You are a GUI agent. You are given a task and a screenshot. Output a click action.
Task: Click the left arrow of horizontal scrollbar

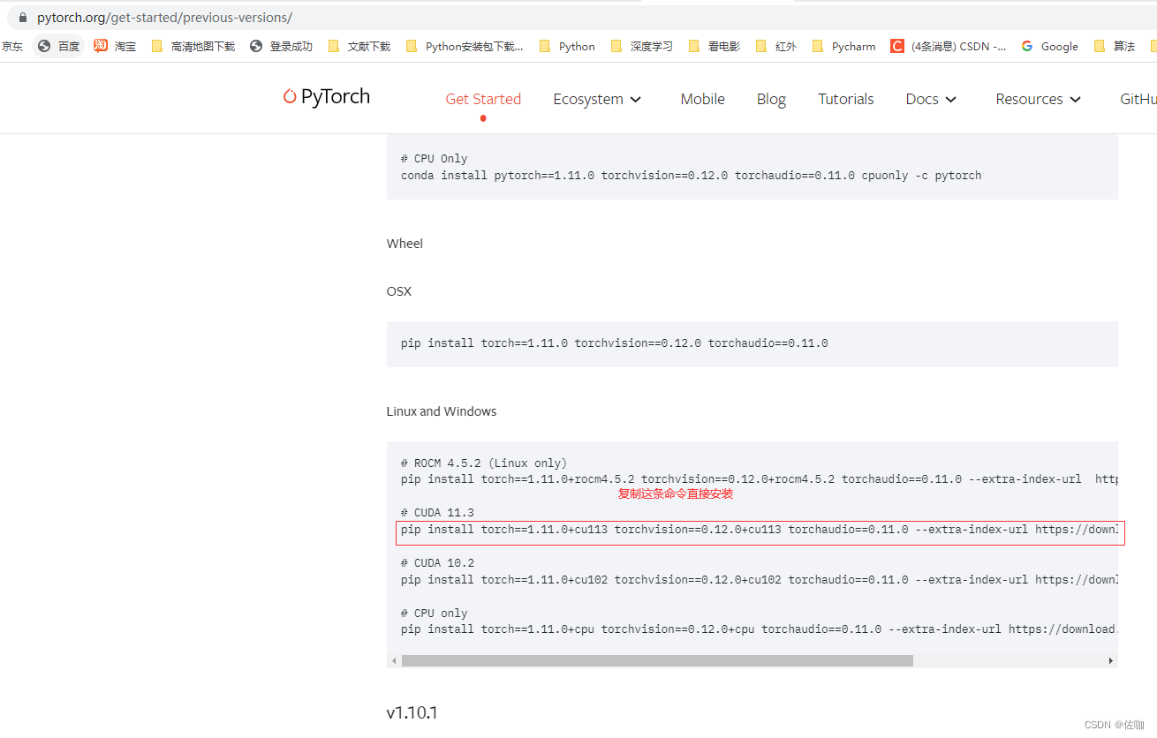tap(394, 660)
